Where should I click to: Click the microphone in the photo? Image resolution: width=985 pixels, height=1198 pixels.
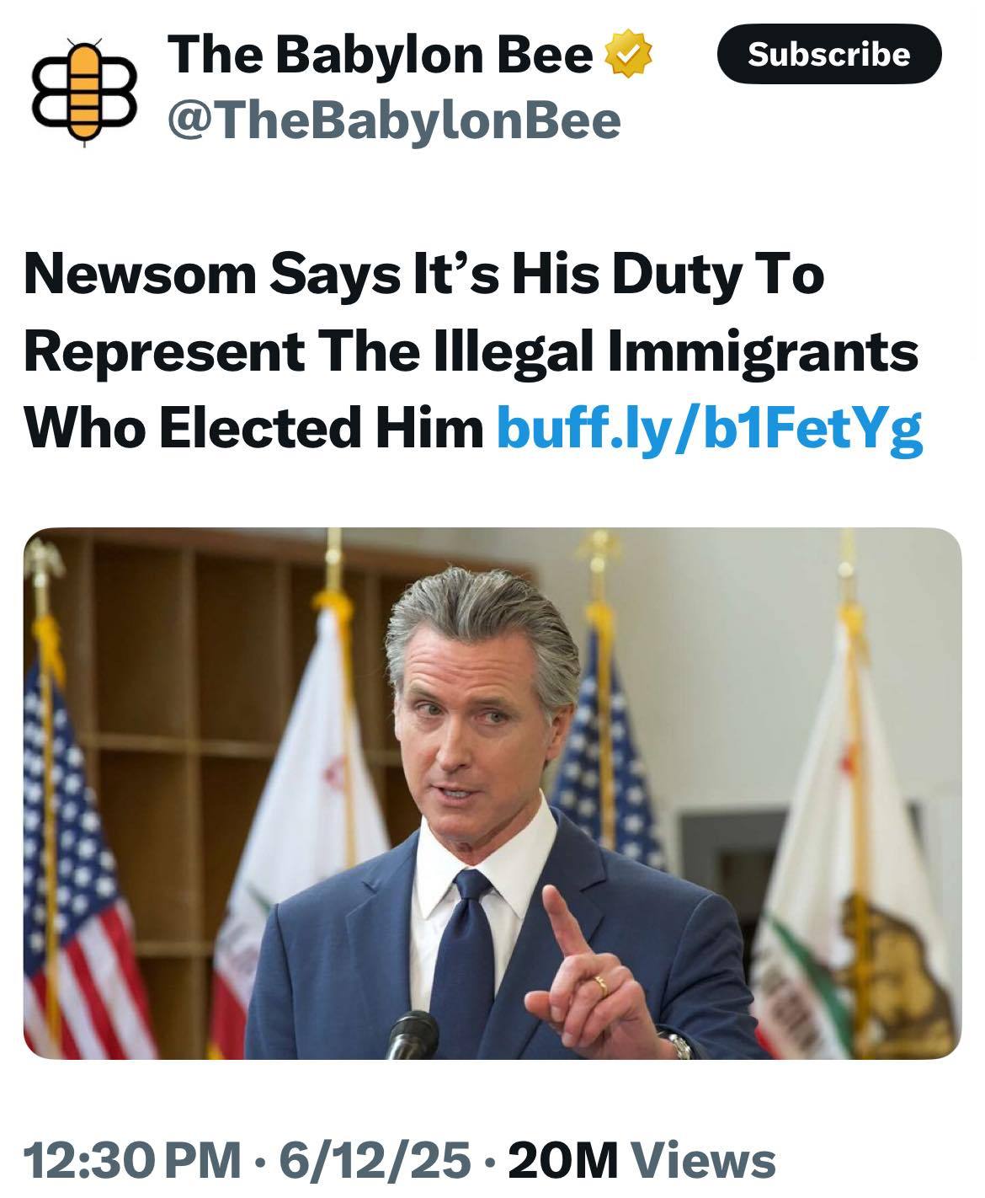tap(411, 1034)
